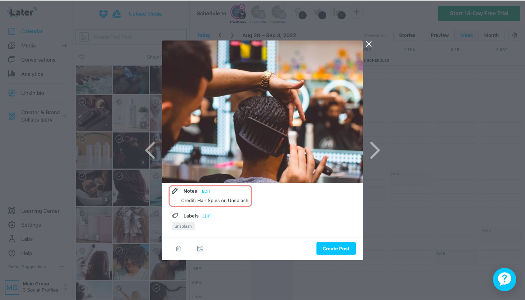Click Upload Media link

[x=145, y=14]
